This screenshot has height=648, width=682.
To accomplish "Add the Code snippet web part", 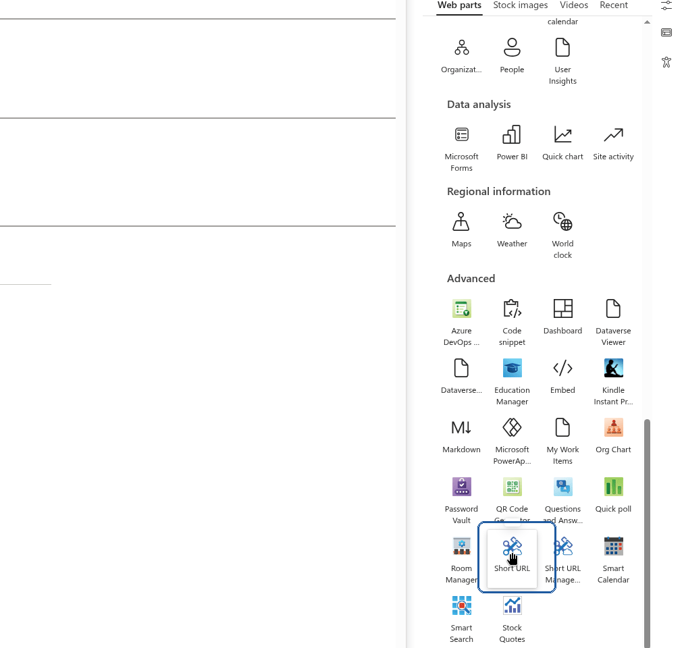I will tap(512, 323).
